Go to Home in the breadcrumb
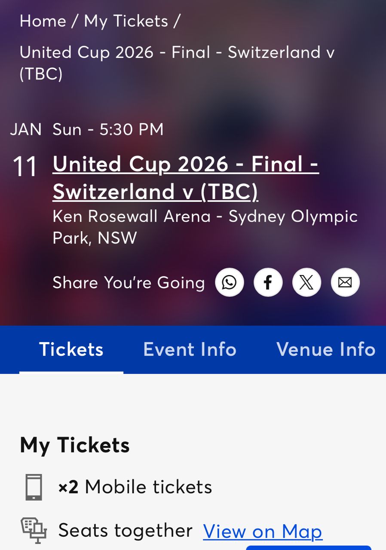This screenshot has height=550, width=386. click(x=43, y=21)
